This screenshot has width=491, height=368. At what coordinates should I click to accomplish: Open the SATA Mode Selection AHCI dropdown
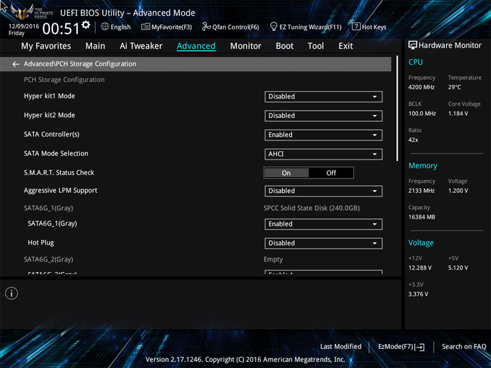tap(323, 154)
